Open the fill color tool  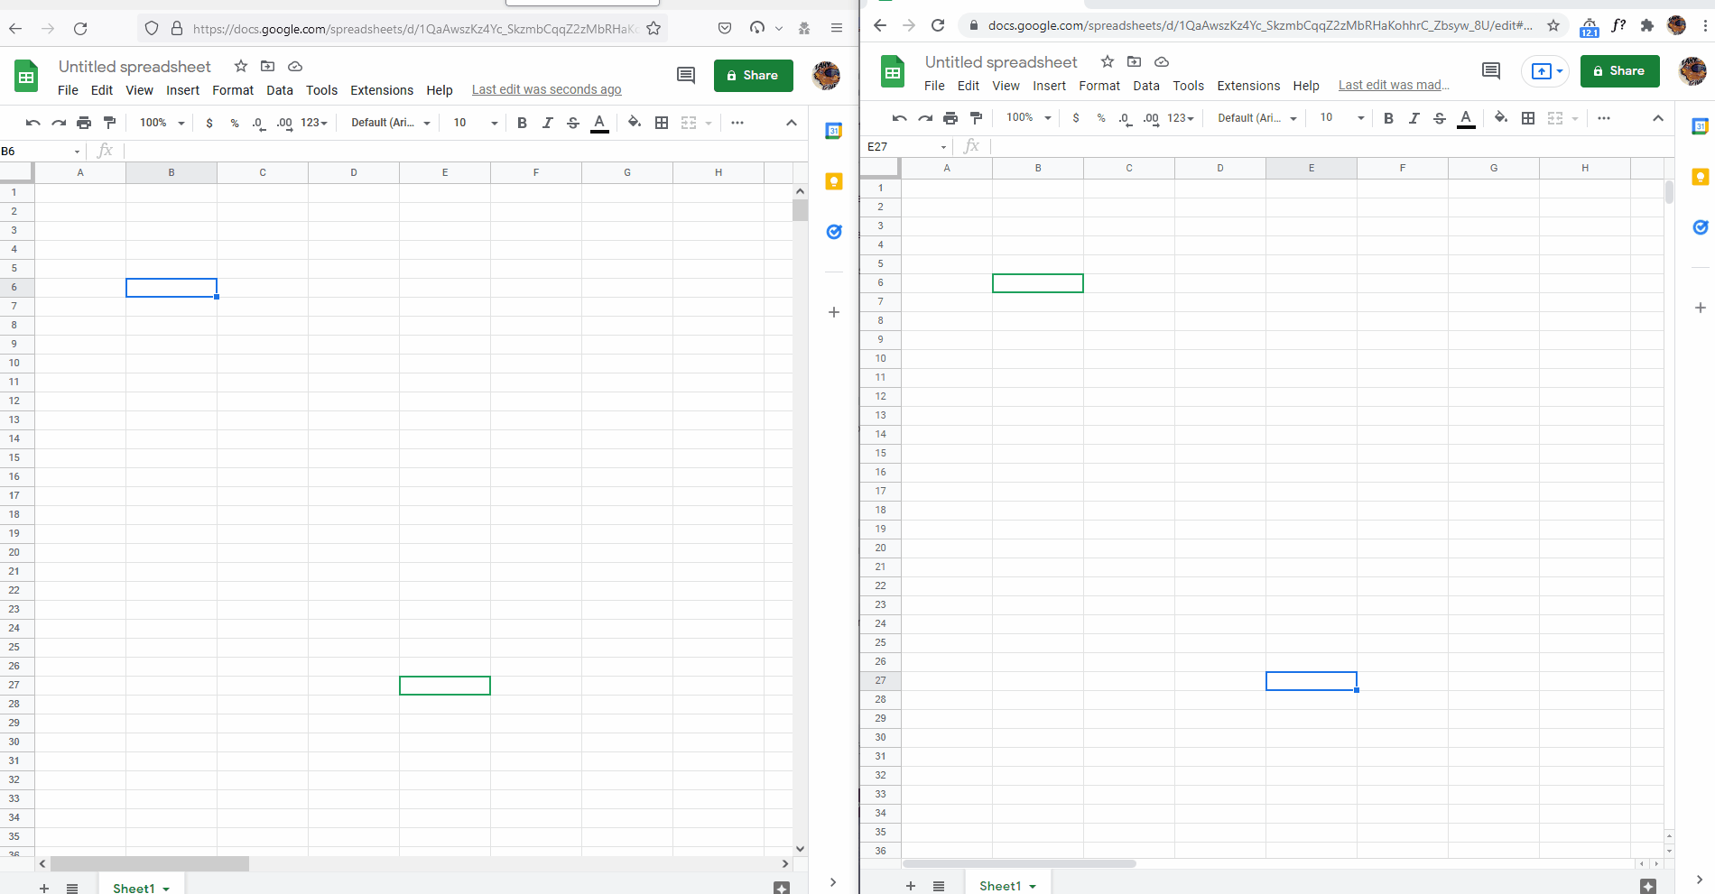(635, 122)
